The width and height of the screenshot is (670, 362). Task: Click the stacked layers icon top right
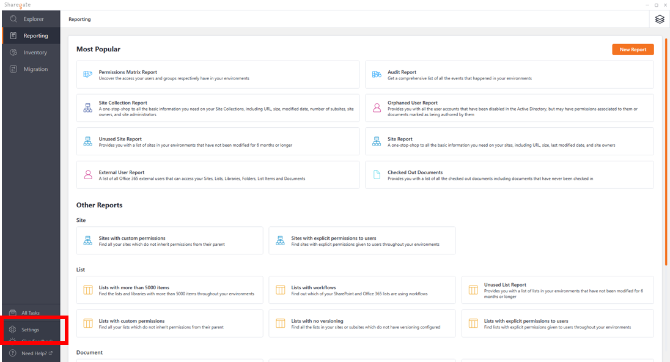659,20
